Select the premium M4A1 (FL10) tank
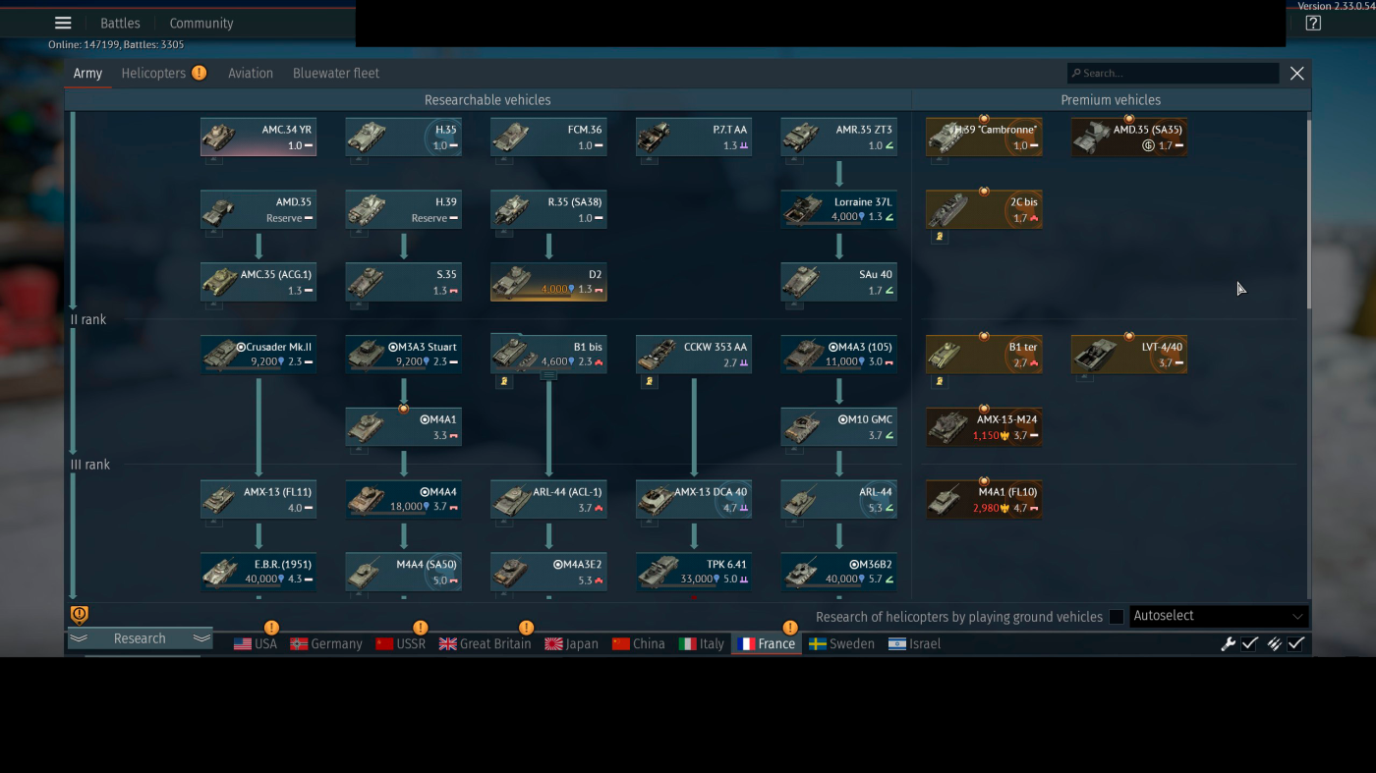The width and height of the screenshot is (1376, 773). (984, 500)
